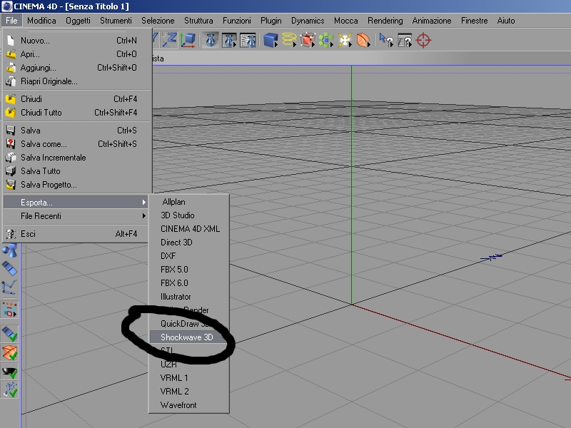Select Salva come... menu entry
The height and width of the screenshot is (428, 571).
[76, 144]
